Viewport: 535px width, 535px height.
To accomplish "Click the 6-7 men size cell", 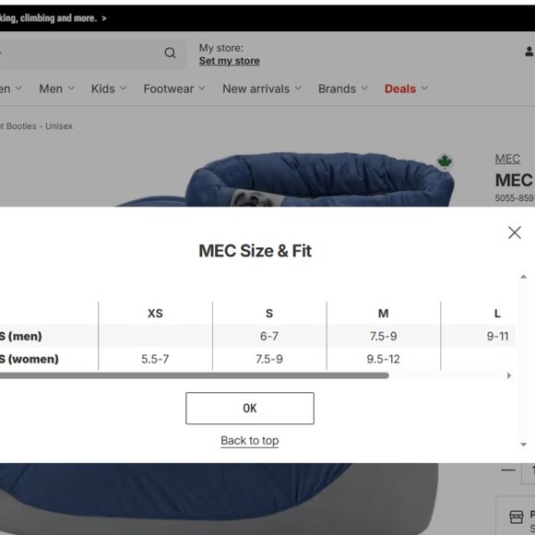I will point(269,336).
